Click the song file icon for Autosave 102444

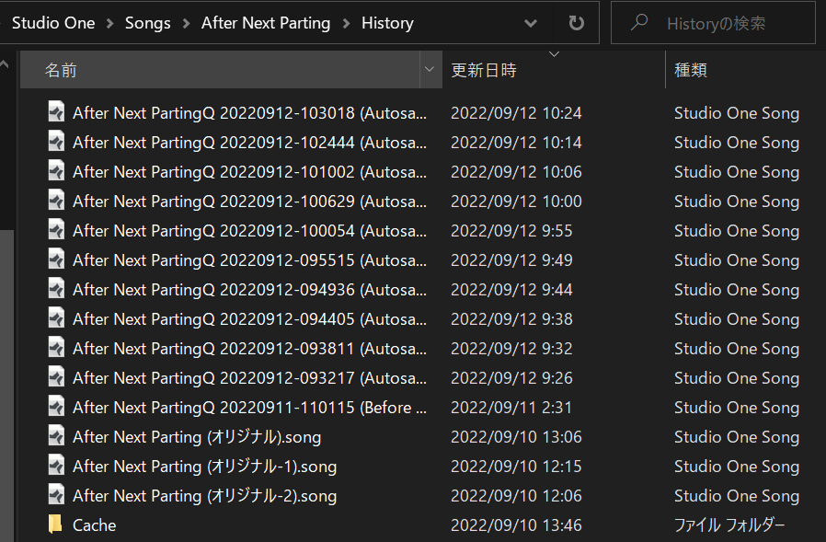(56, 142)
